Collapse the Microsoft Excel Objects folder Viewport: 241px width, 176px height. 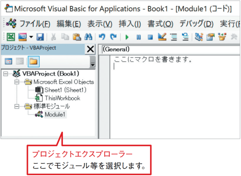(17, 82)
